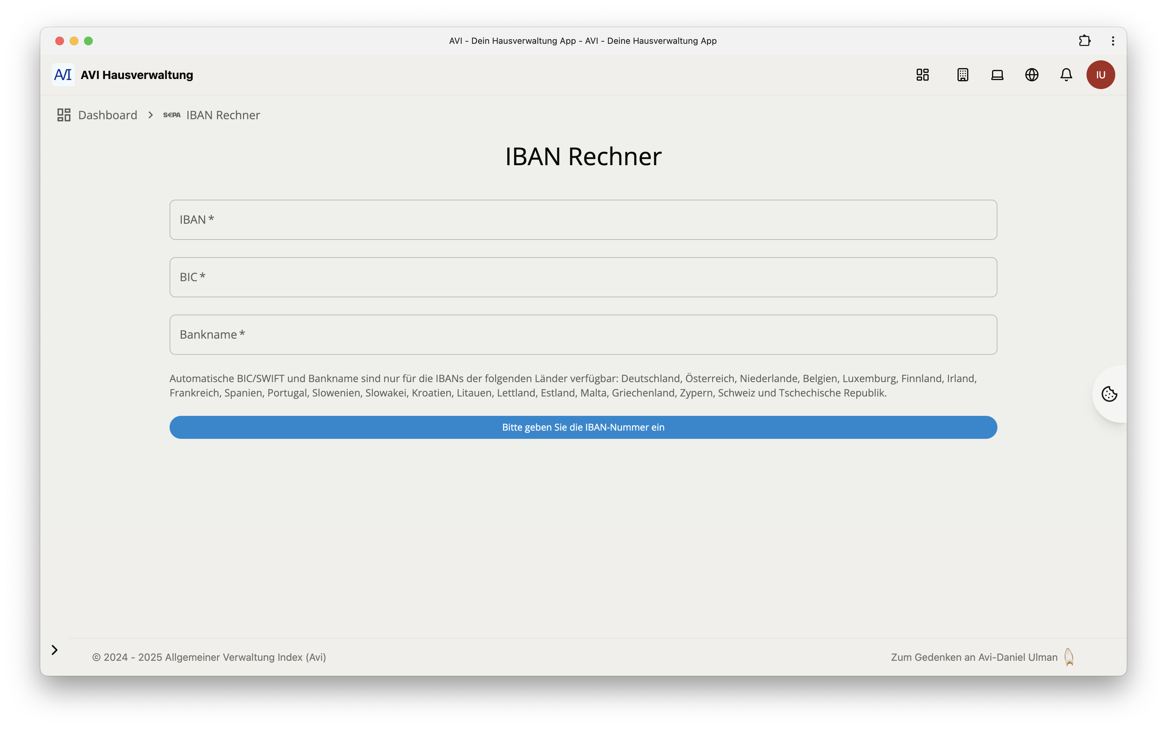
Task: Click the laptop device icon
Action: [997, 75]
